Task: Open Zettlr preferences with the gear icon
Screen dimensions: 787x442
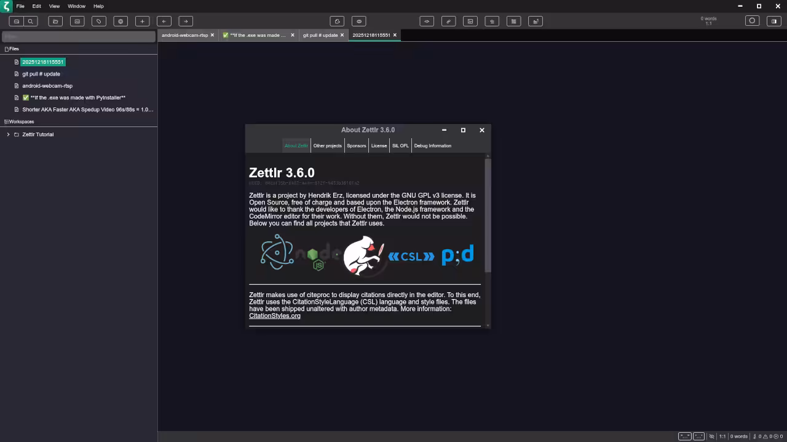Action: click(x=121, y=21)
